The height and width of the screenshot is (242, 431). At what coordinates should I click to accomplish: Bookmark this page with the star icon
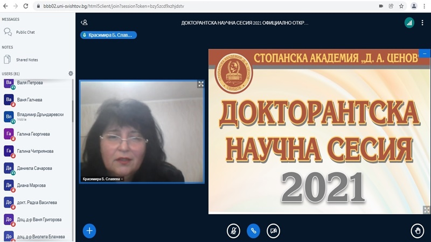pyautogui.click(x=401, y=6)
